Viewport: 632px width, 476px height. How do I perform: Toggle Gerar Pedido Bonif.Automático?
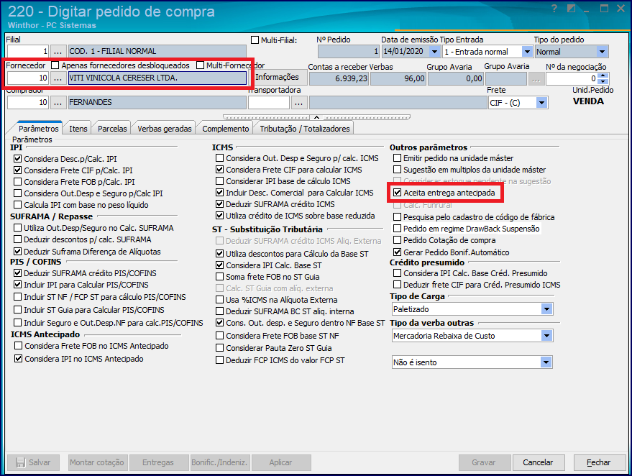click(x=398, y=252)
